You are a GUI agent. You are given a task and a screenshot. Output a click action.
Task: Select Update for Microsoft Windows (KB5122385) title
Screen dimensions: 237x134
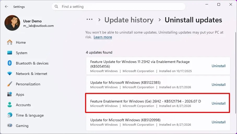[125, 82]
